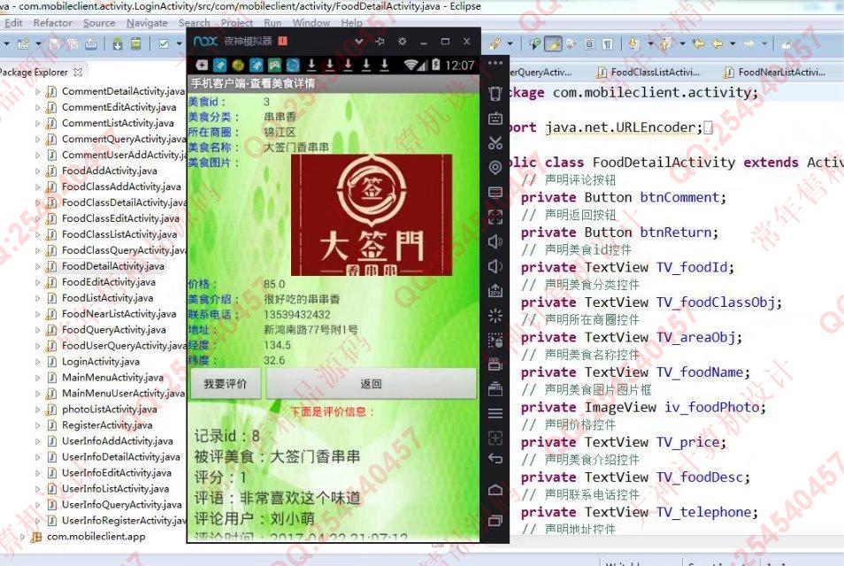
Task: Select FoodAddActivity.java in Package Explorer
Action: coord(110,171)
